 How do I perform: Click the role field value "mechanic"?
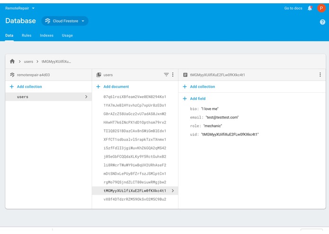(x=213, y=126)
